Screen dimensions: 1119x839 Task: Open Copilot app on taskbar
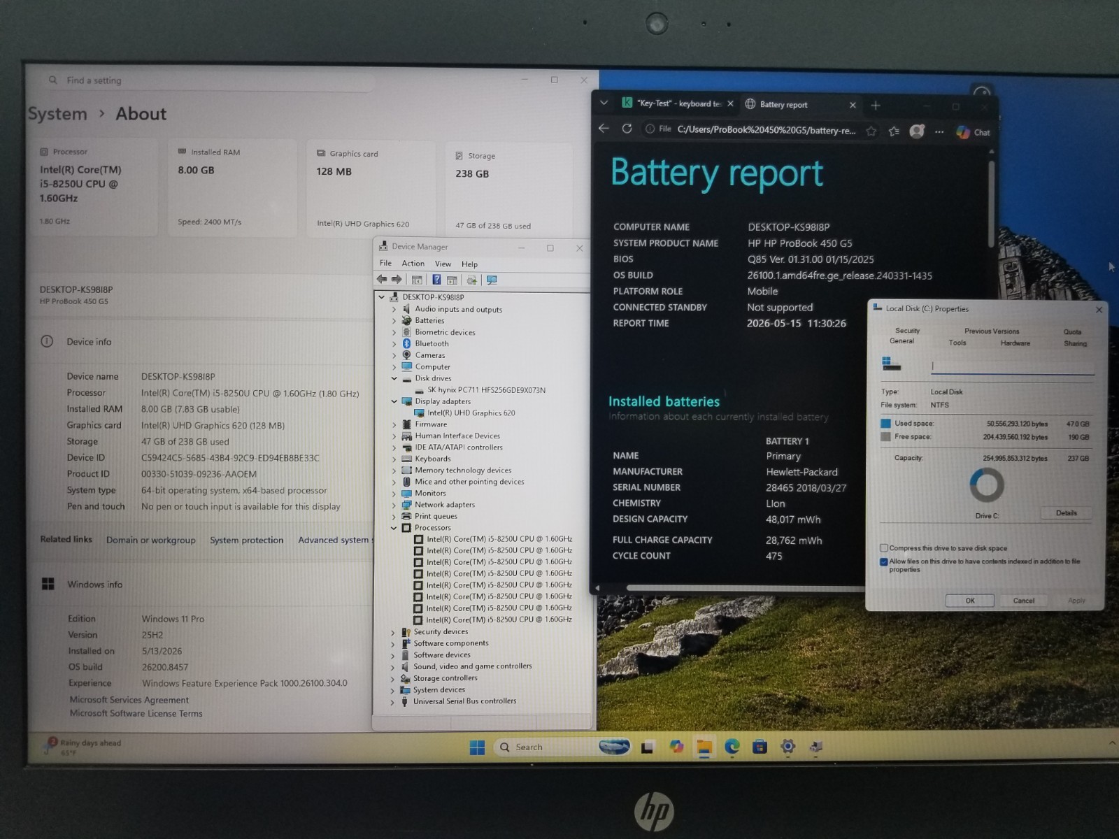coord(676,747)
